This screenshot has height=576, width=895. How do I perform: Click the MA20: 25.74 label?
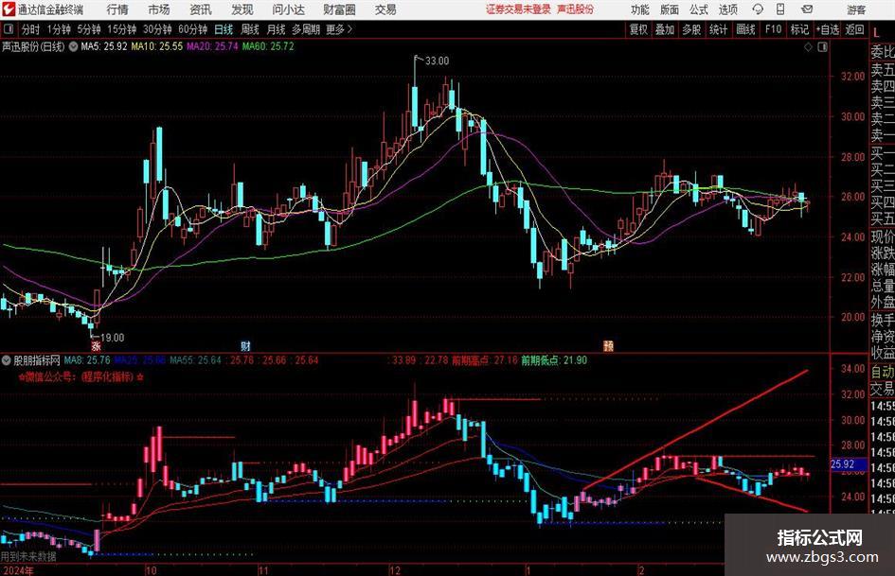point(212,46)
